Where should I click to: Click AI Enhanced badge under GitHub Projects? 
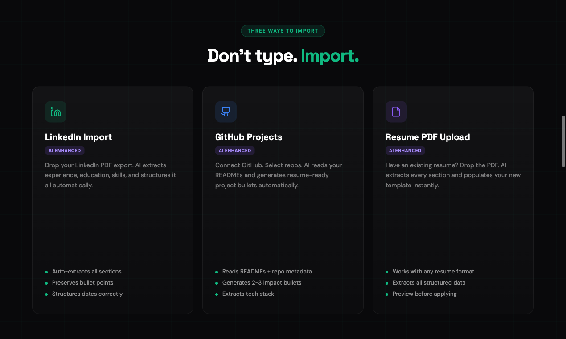point(235,151)
